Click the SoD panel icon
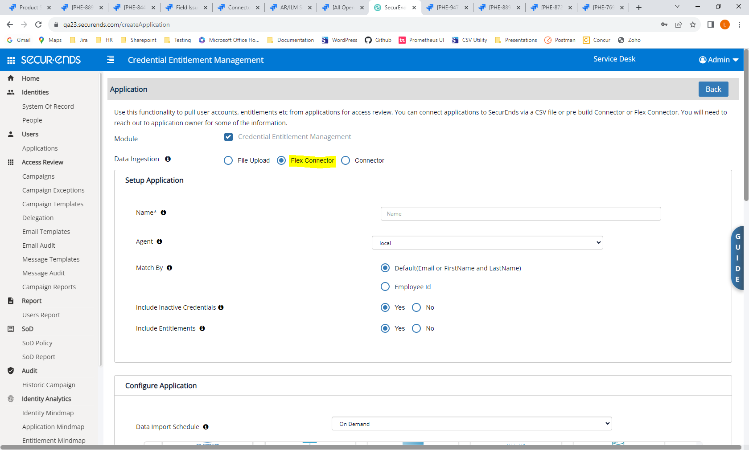Image resolution: width=749 pixels, height=450 pixels. (10, 329)
